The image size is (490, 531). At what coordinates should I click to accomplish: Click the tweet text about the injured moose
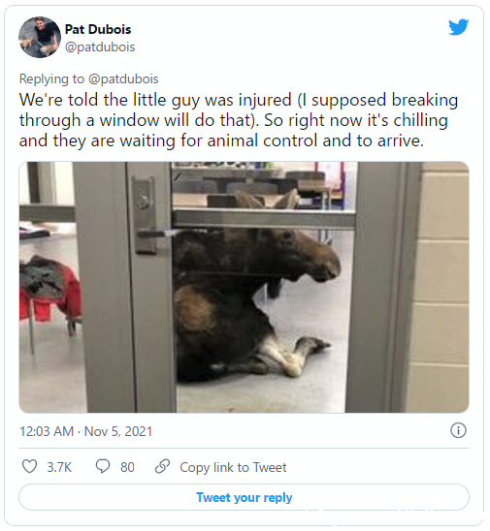tap(239, 120)
